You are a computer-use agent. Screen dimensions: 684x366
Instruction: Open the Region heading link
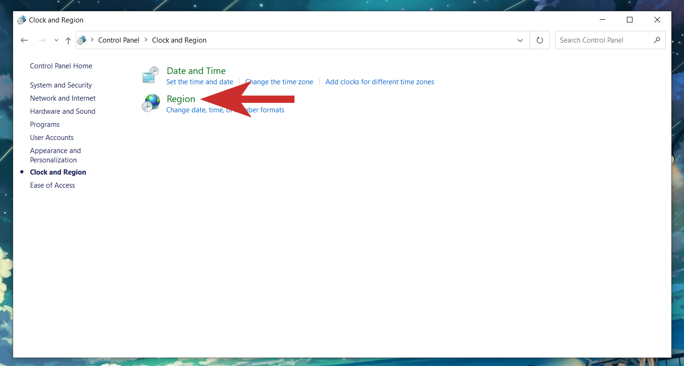click(x=181, y=99)
